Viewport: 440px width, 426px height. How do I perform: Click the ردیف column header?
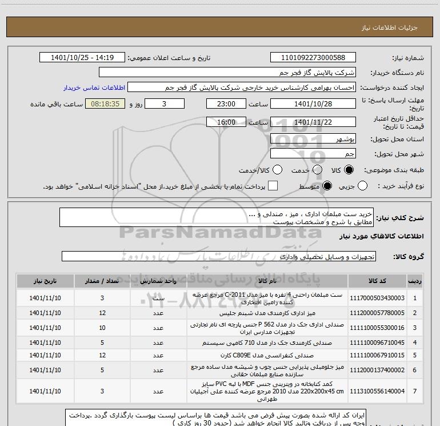click(x=415, y=281)
